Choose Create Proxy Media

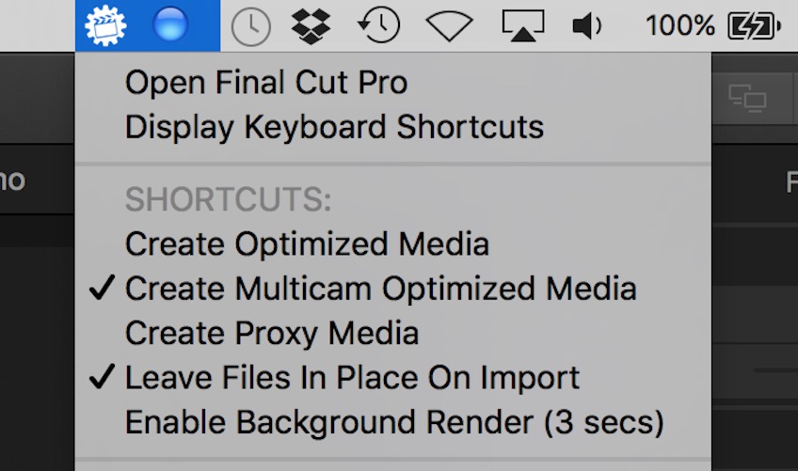click(x=272, y=333)
